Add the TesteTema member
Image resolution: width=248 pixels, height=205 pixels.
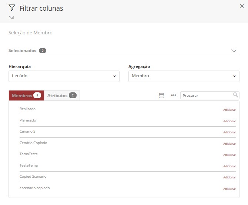point(229,166)
